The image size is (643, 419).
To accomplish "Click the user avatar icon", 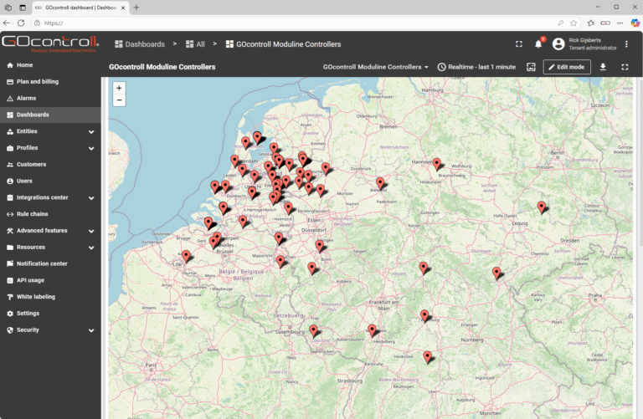I will pyautogui.click(x=558, y=44).
